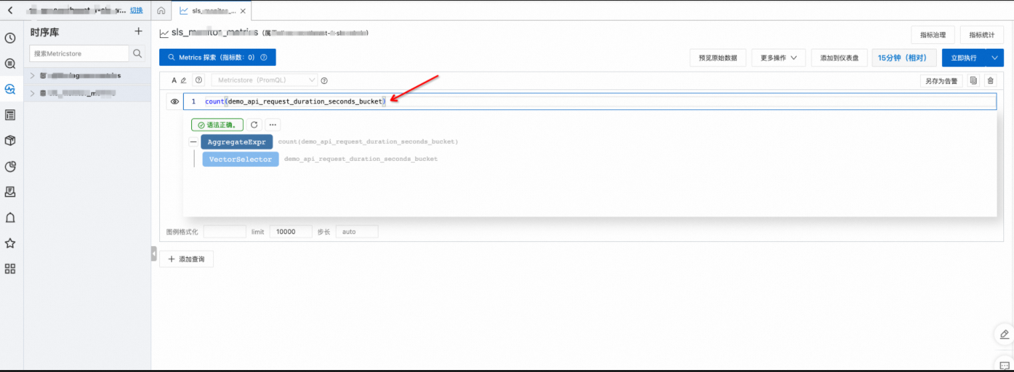Collapse the AggregateExpr tree node
This screenshot has height=372, width=1014.
pos(193,142)
